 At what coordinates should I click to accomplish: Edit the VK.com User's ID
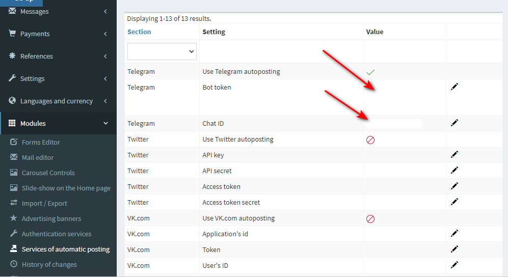454,265
